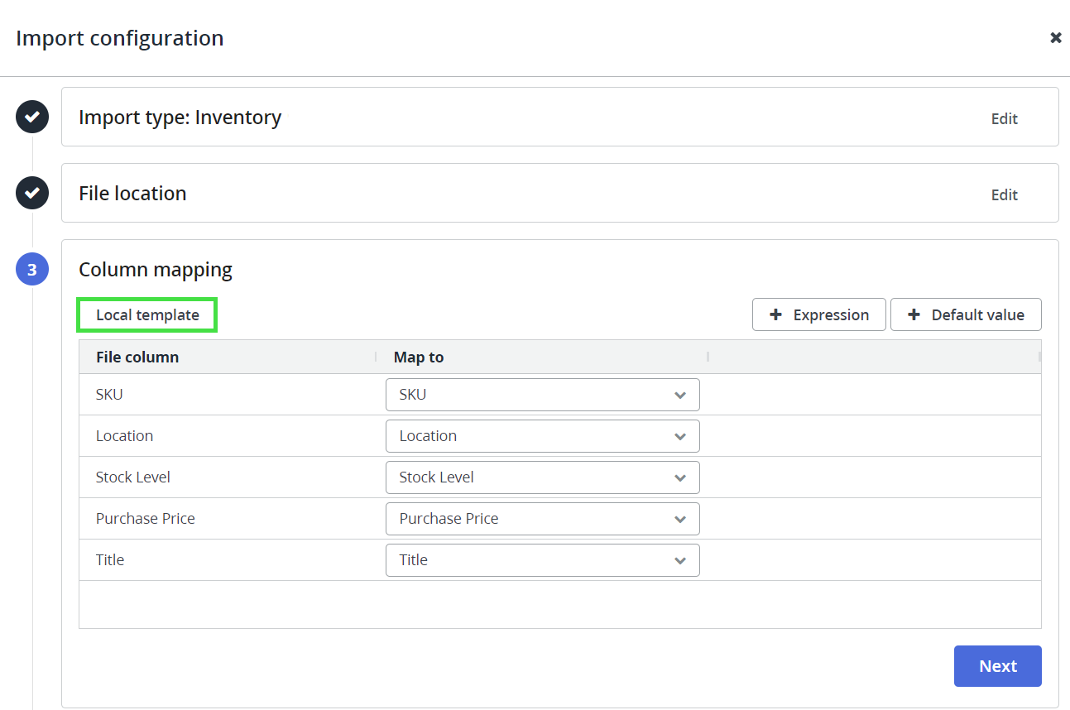This screenshot has width=1070, height=710.
Task: Expand the Purchase Price mapping dropdown
Action: (542, 519)
